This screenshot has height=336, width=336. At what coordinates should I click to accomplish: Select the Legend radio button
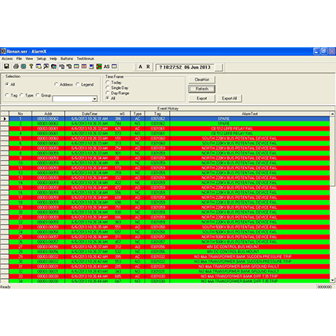click(78, 84)
